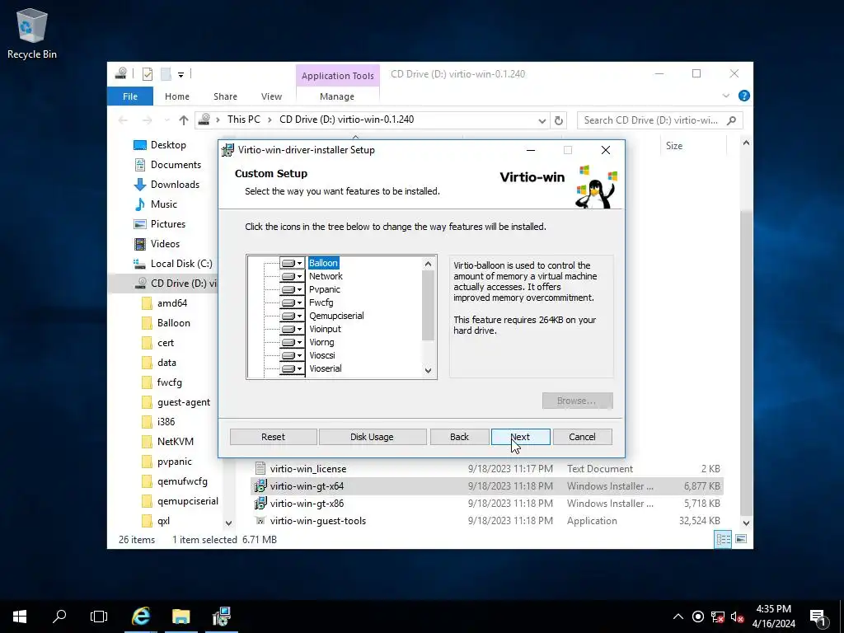Image resolution: width=844 pixels, height=633 pixels.
Task: Open taskbar Search magnifier
Action: (59, 617)
